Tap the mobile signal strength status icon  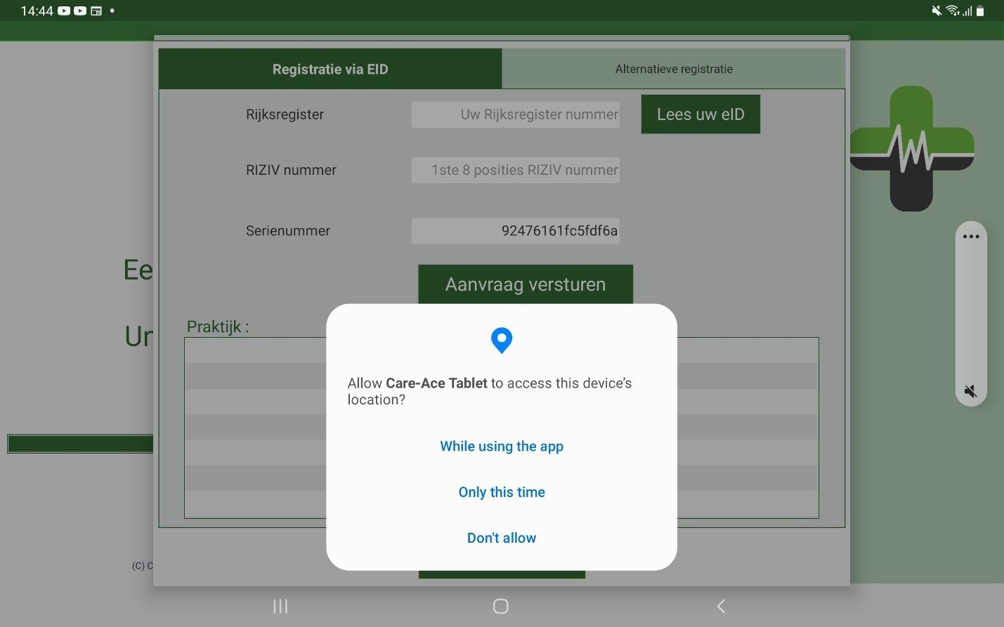(967, 11)
